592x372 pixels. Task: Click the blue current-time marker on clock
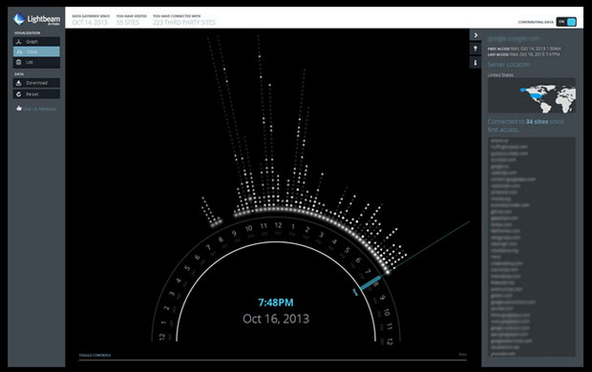tap(370, 283)
